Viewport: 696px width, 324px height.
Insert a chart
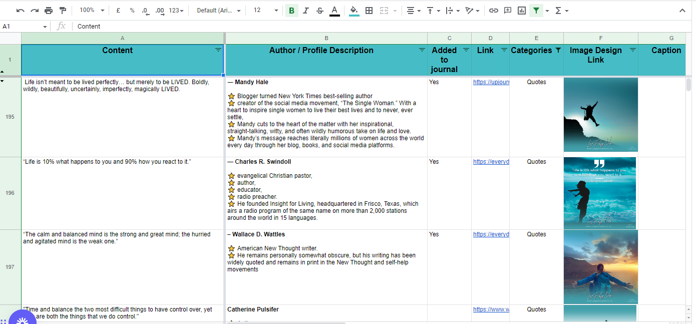(x=522, y=11)
